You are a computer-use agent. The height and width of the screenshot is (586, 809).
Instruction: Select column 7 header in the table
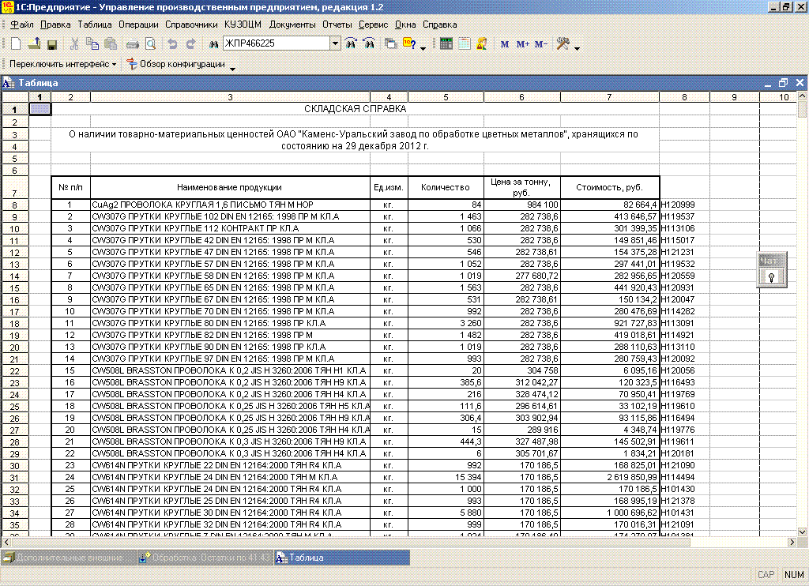(x=609, y=97)
